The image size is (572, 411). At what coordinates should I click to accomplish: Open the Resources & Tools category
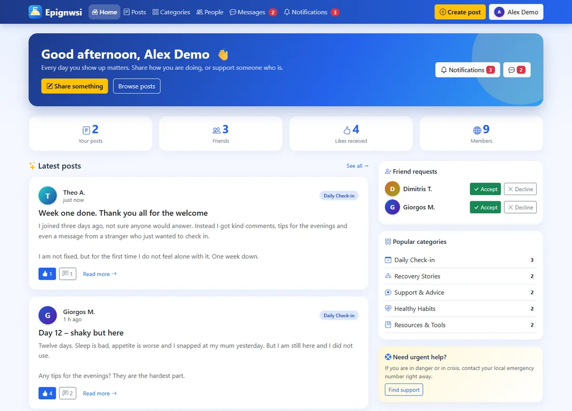click(460, 325)
